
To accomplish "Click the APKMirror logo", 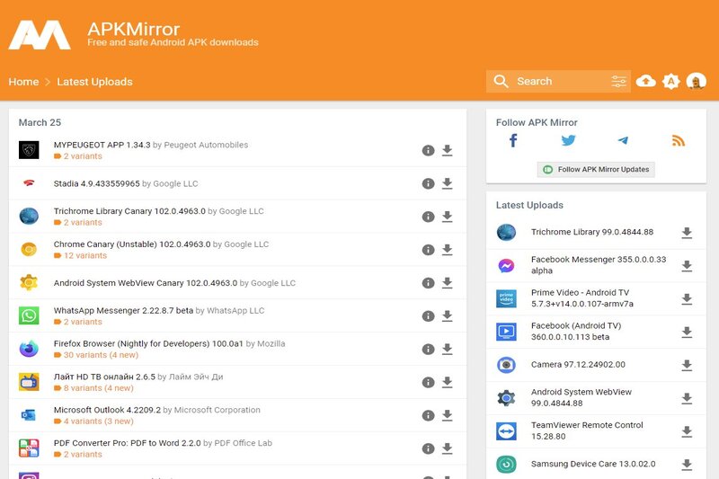I will click(40, 34).
